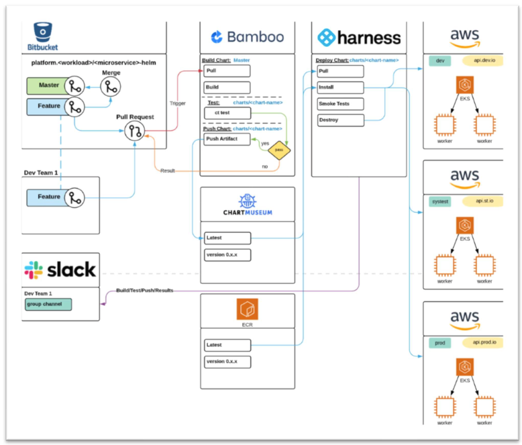522x445 pixels.
Task: Click the no label below the pass diamond
Action: pyautogui.click(x=264, y=166)
